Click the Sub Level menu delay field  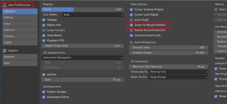pos(220,20)
